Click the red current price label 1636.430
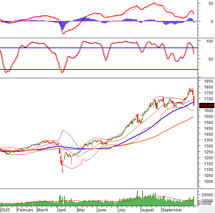 click(x=206, y=105)
